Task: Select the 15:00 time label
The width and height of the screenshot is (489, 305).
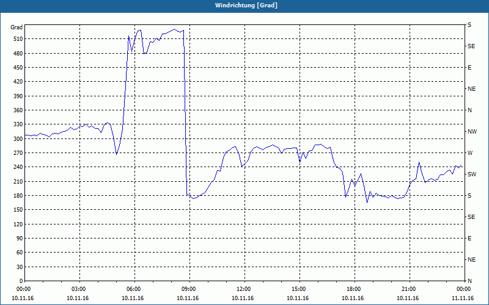Action: coord(300,289)
